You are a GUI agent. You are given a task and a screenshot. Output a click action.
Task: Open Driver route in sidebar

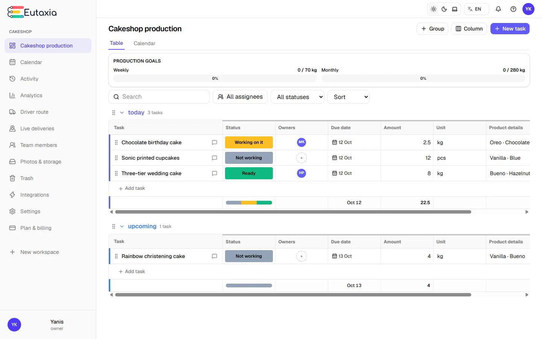point(48,112)
